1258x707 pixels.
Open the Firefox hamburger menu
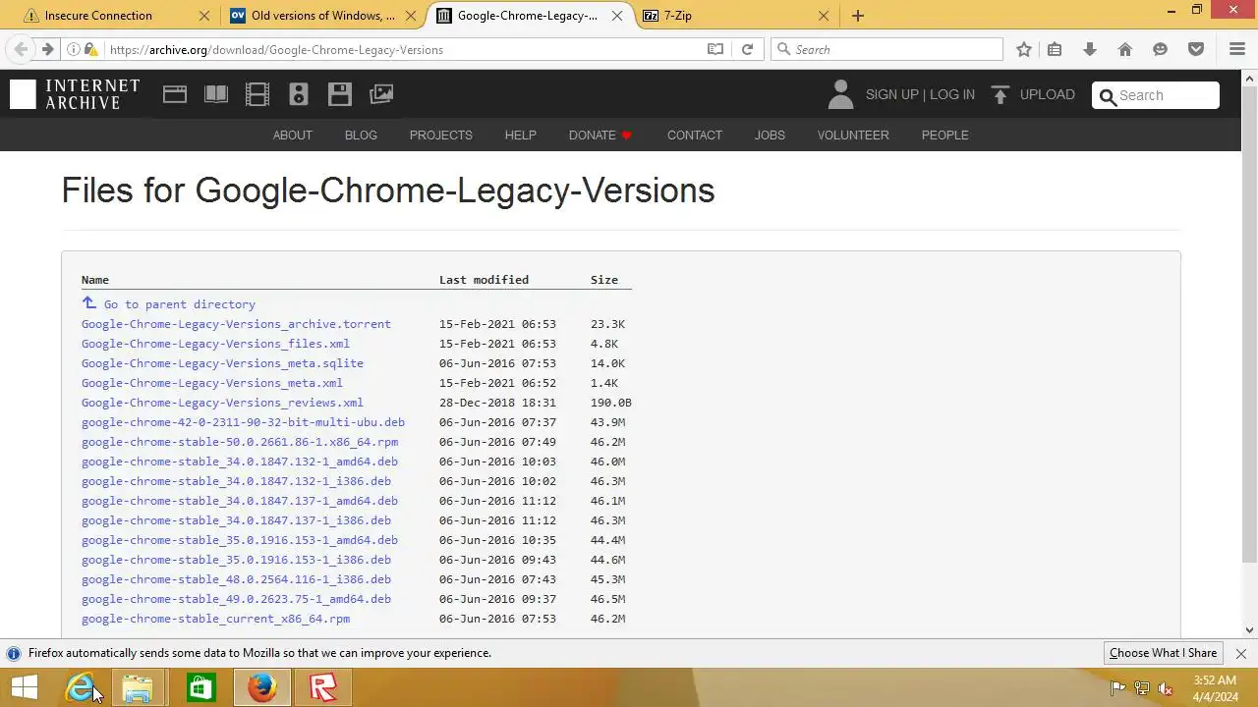coord(1237,49)
